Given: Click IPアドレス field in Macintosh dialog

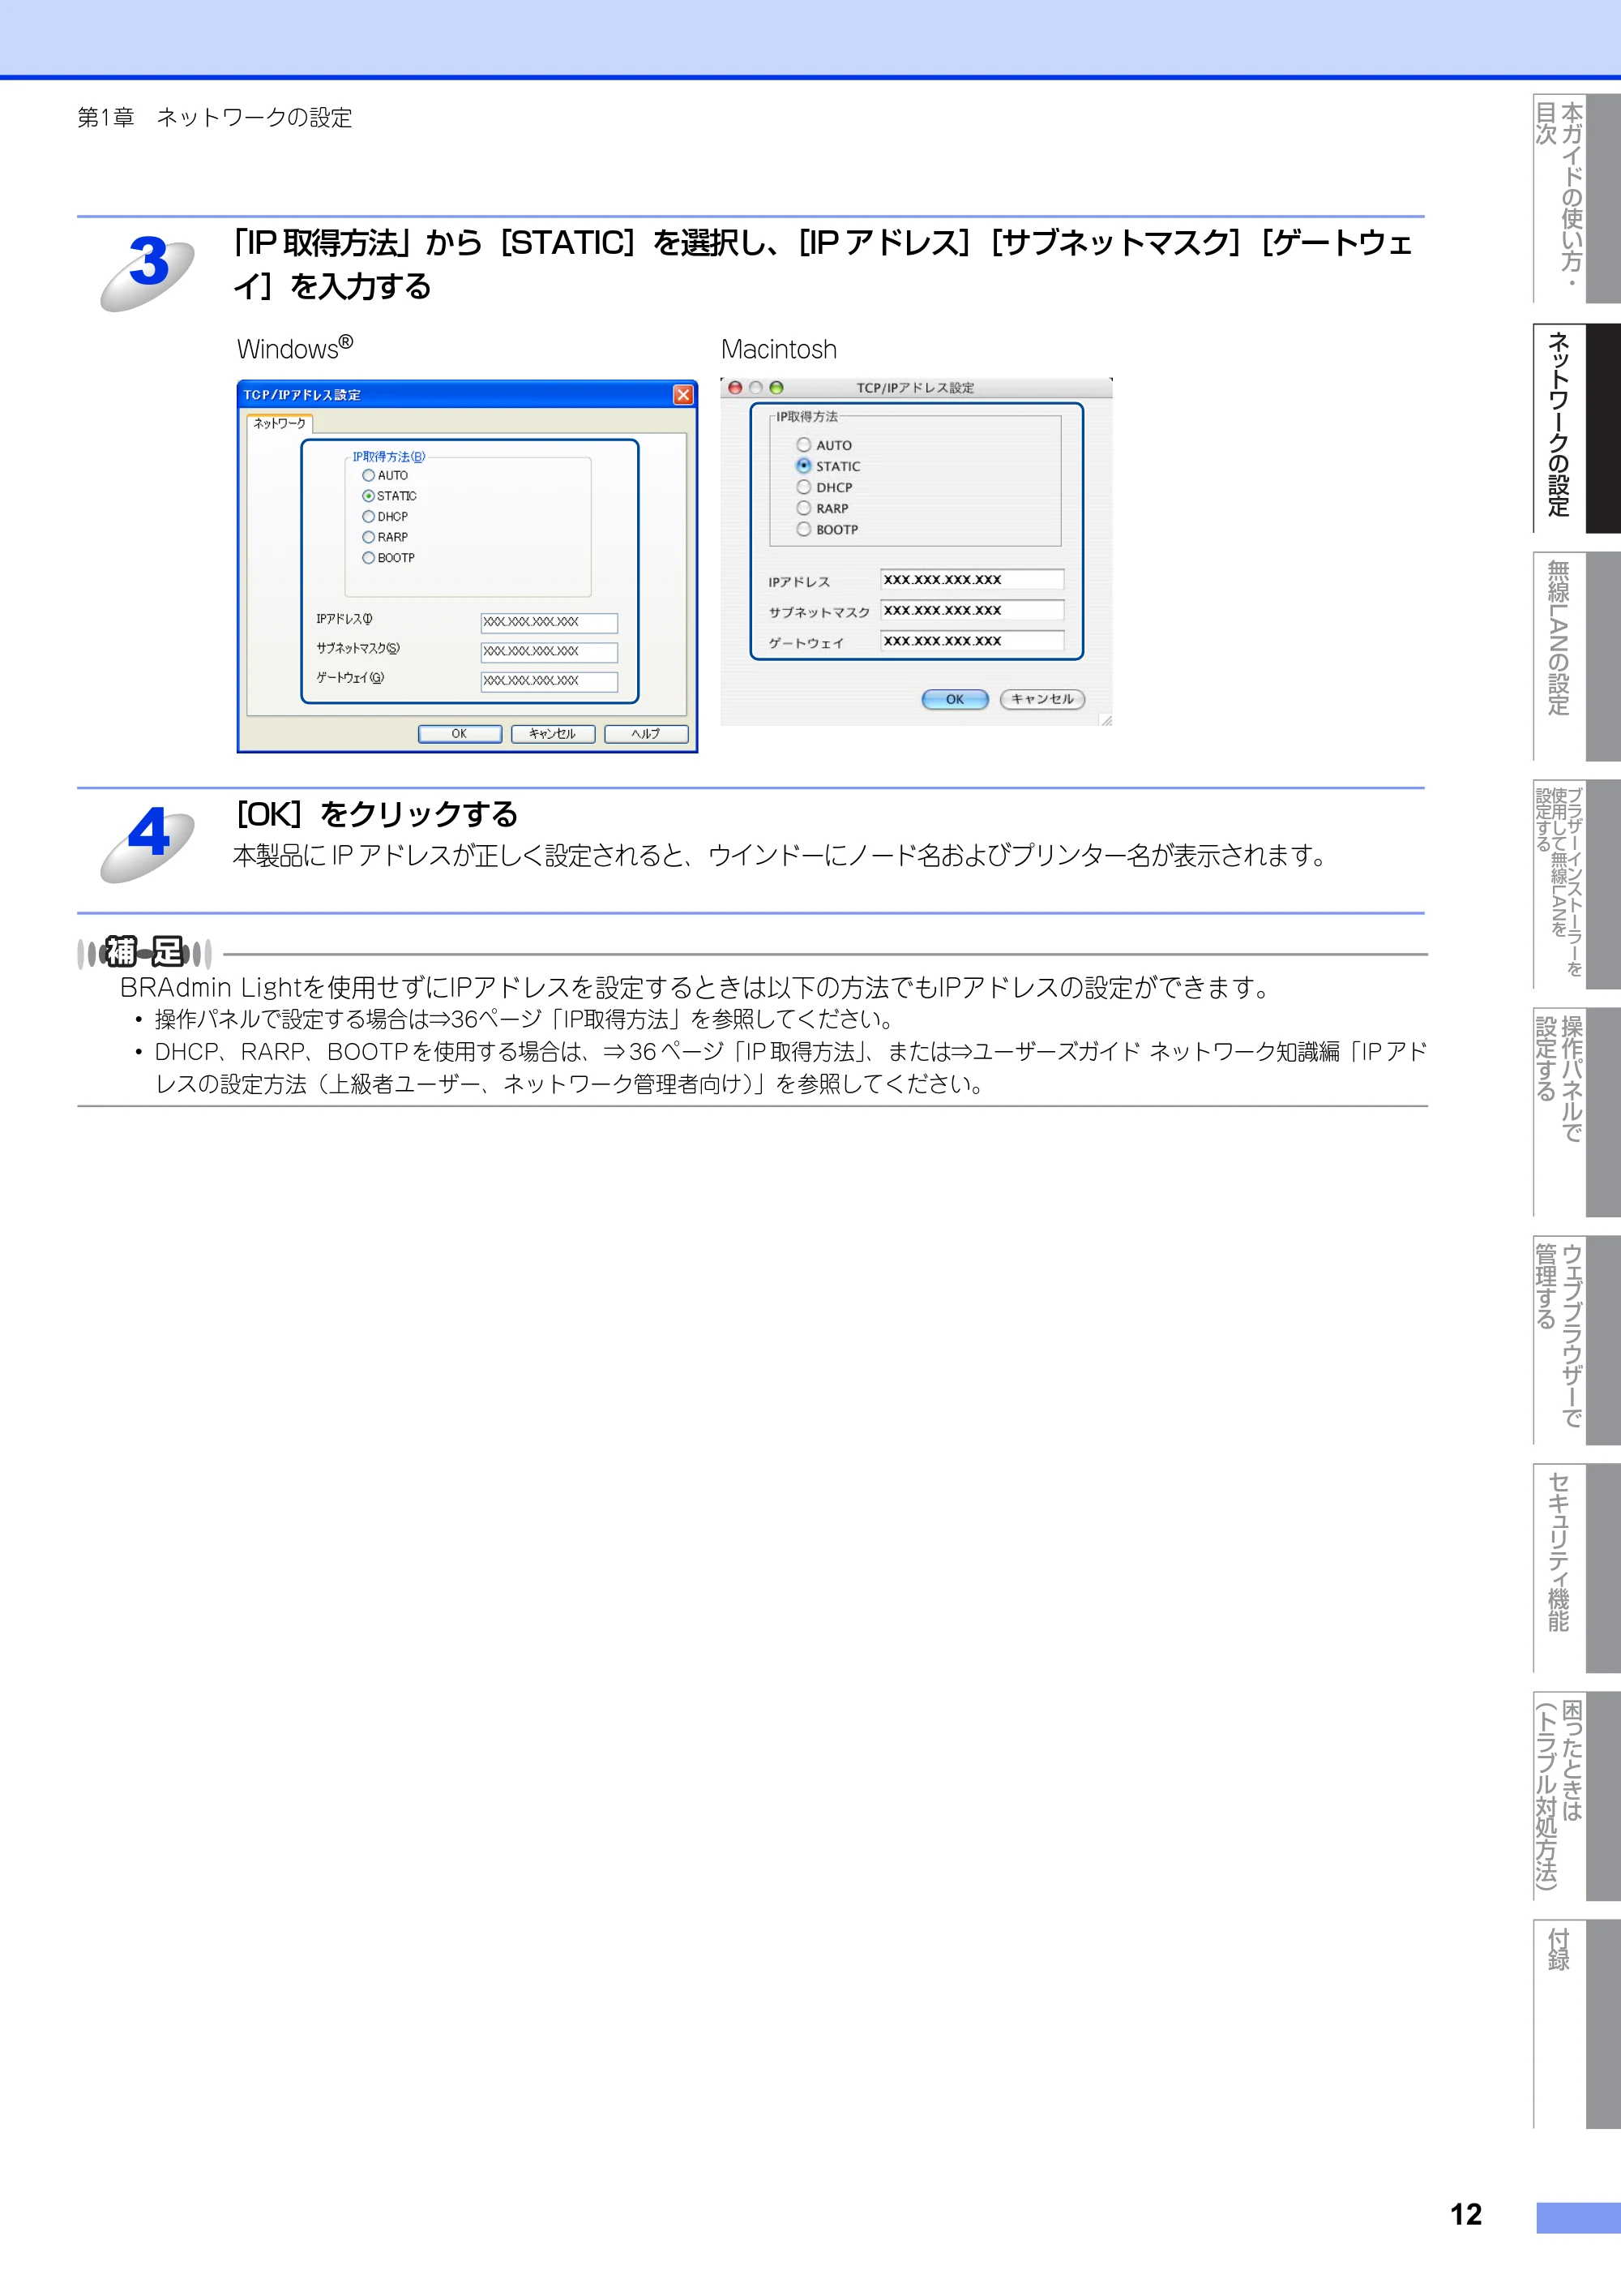Looking at the screenshot, I should (973, 580).
